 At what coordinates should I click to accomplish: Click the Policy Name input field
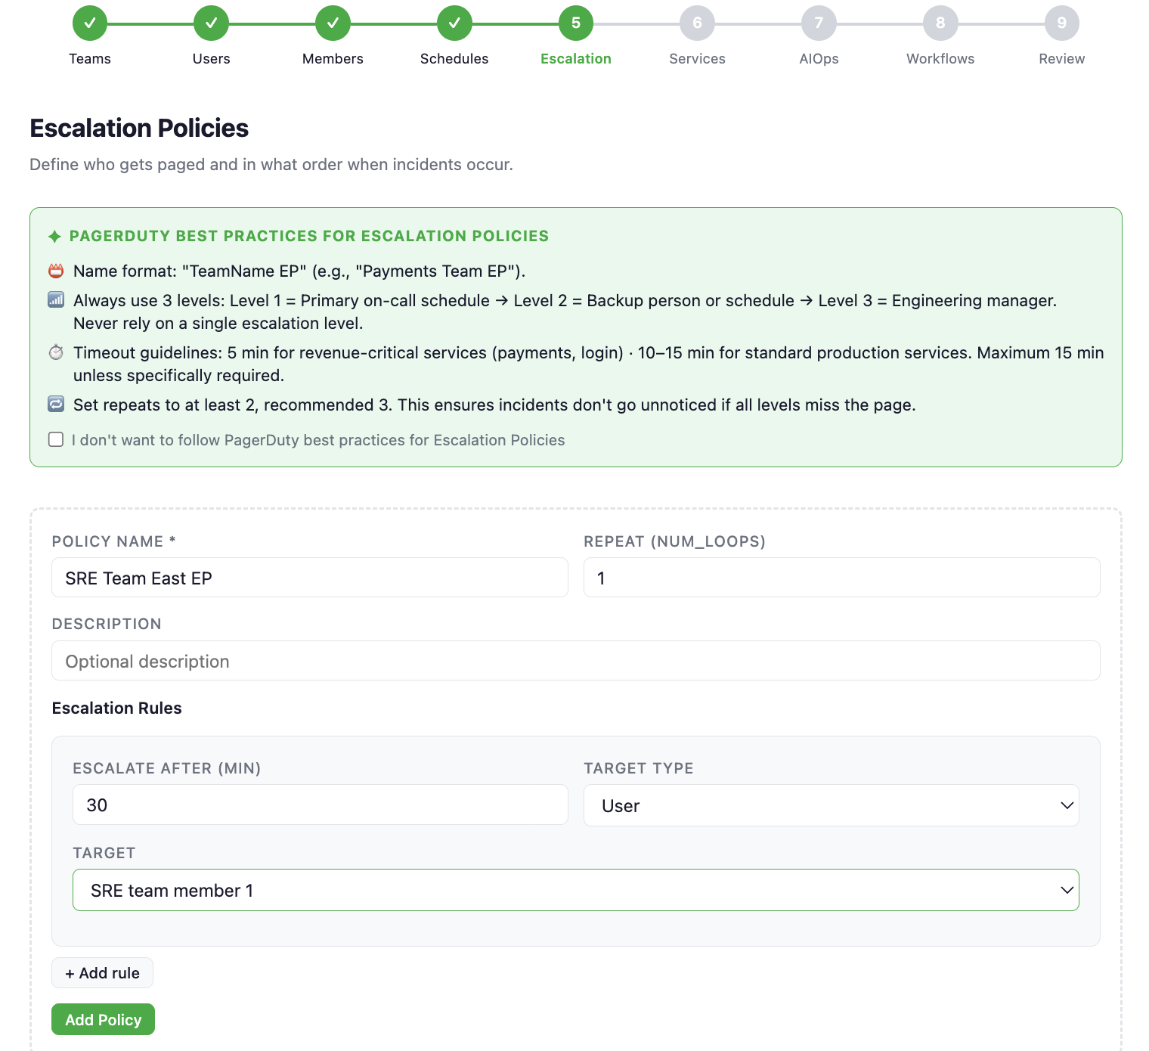[x=310, y=578]
